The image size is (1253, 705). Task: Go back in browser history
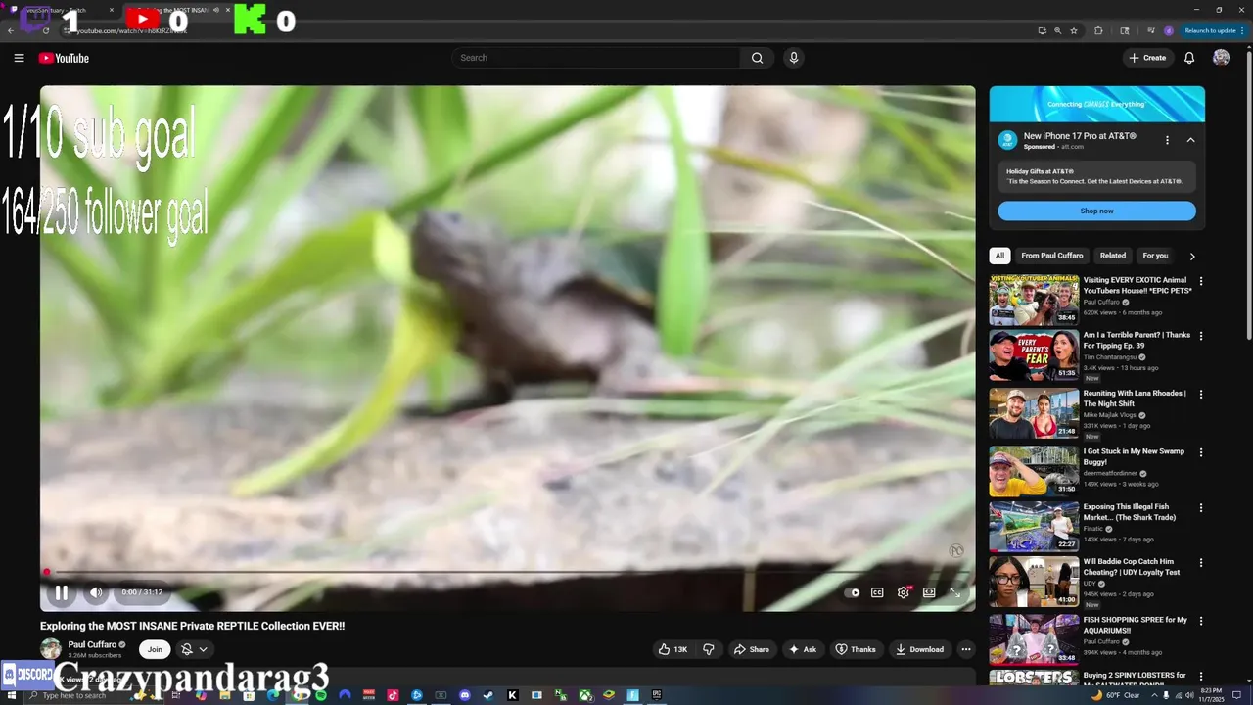point(11,30)
